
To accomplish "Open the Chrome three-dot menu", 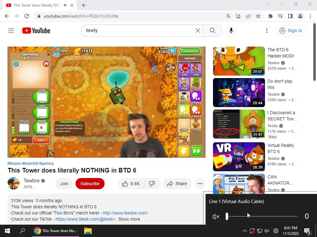I will click(310, 16).
